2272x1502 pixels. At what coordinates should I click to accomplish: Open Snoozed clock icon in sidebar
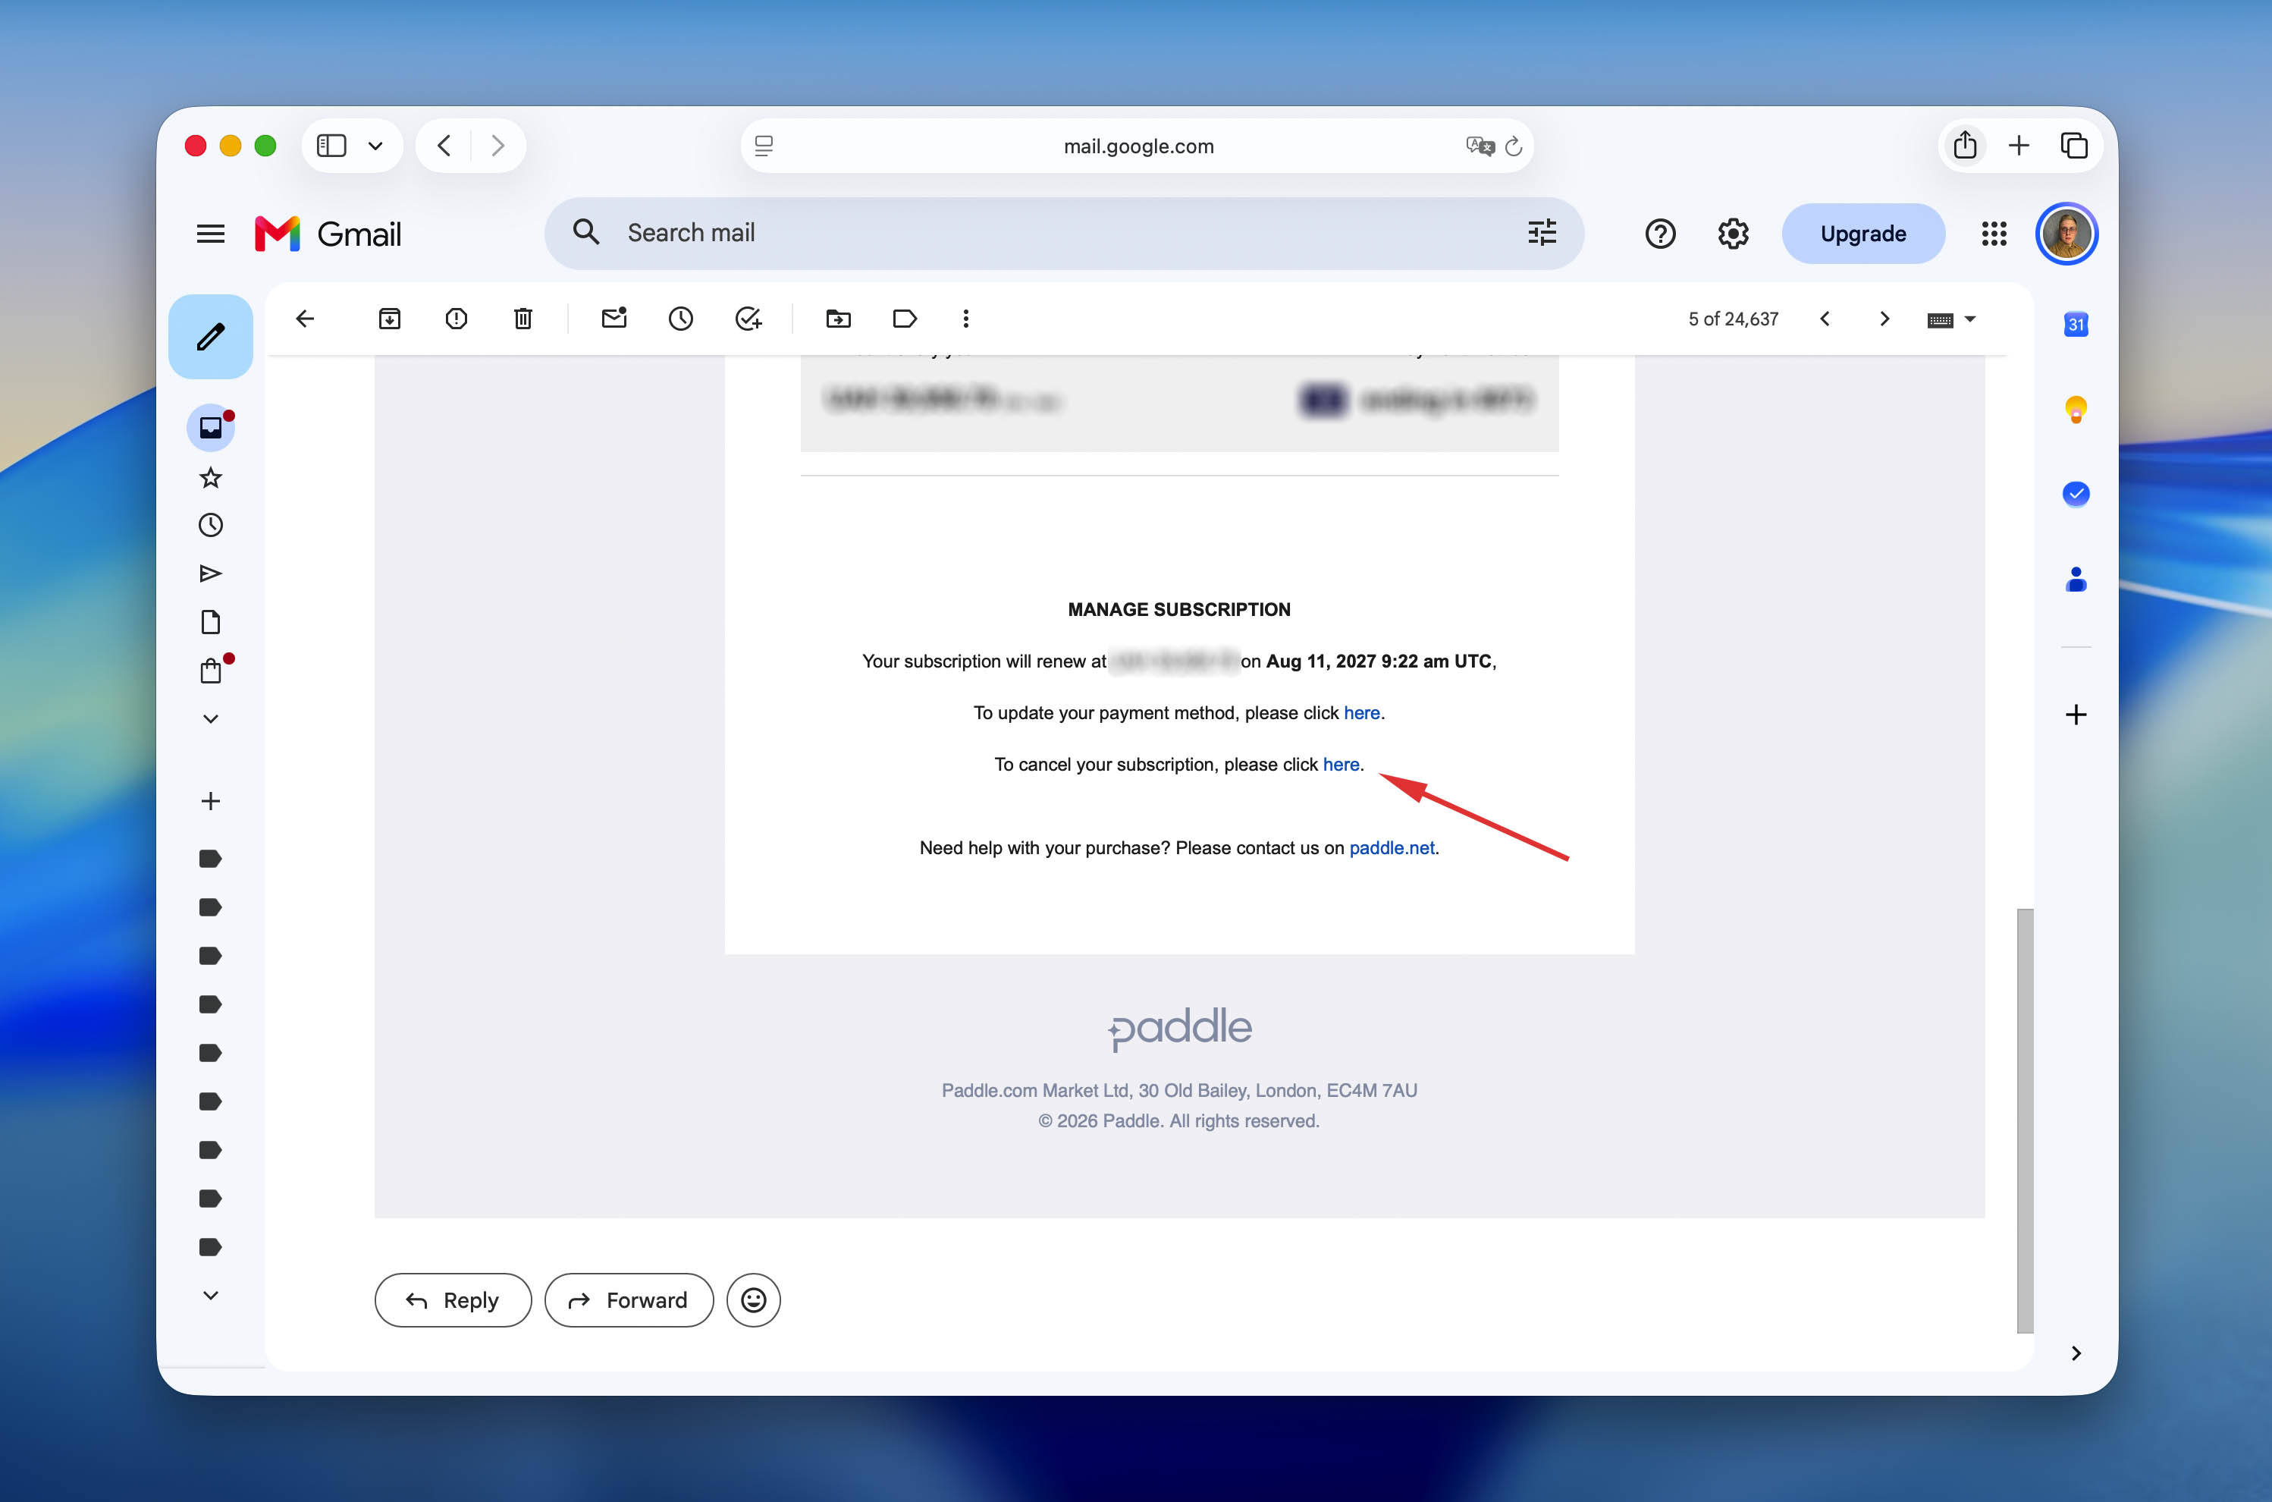pos(211,525)
